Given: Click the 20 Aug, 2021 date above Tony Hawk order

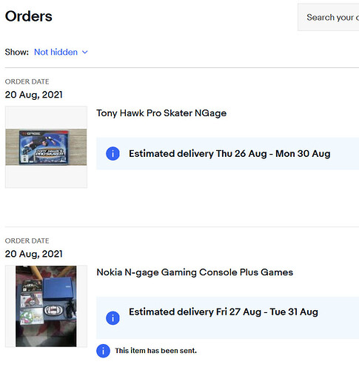Looking at the screenshot, I should pos(34,95).
